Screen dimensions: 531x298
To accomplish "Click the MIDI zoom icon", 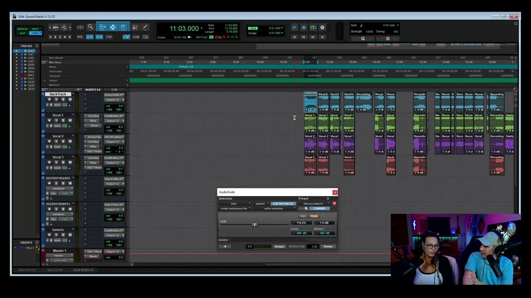I will click(64, 27).
